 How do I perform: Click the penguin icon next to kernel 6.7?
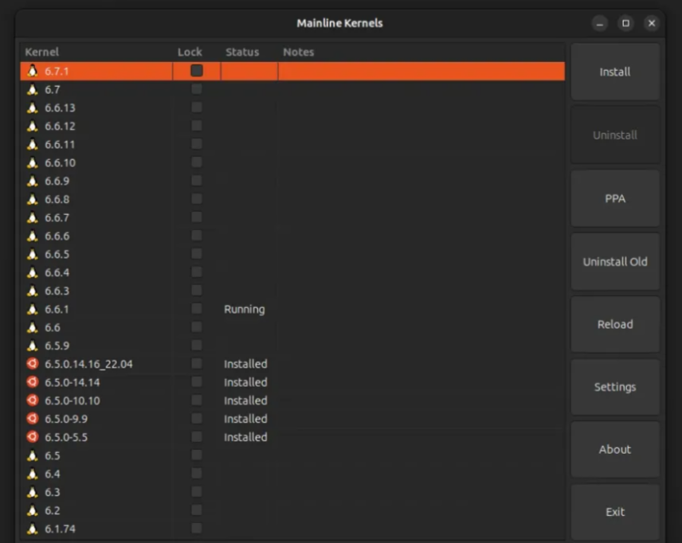(32, 89)
